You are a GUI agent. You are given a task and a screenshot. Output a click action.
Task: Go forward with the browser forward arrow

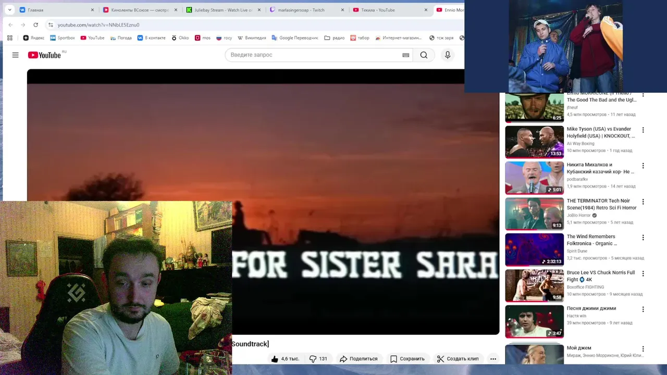[23, 25]
